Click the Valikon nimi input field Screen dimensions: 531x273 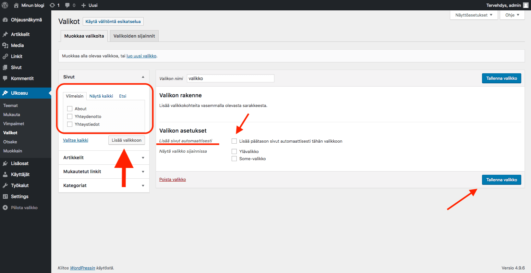(x=231, y=78)
